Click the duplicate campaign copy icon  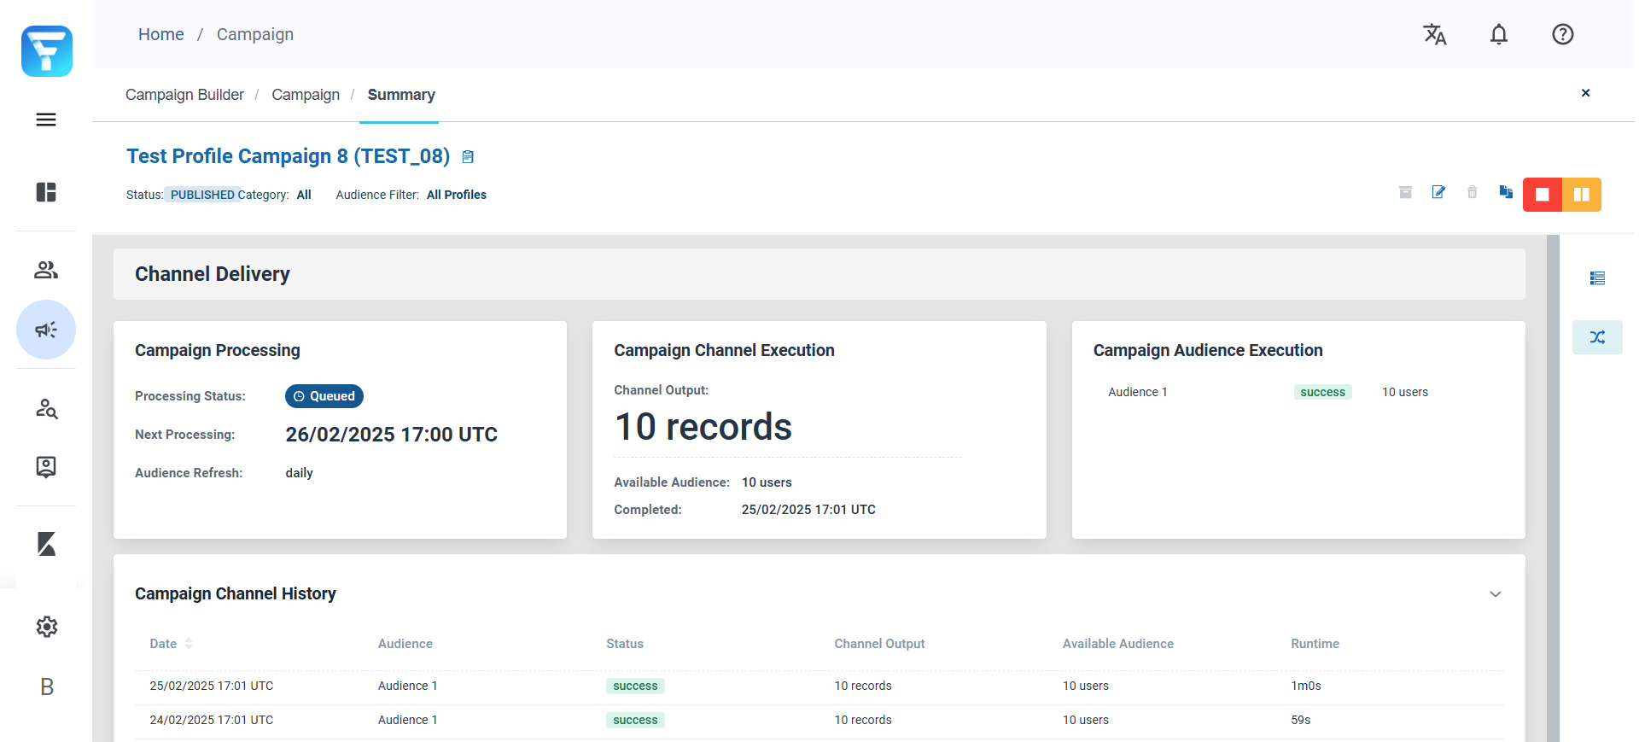click(1506, 192)
